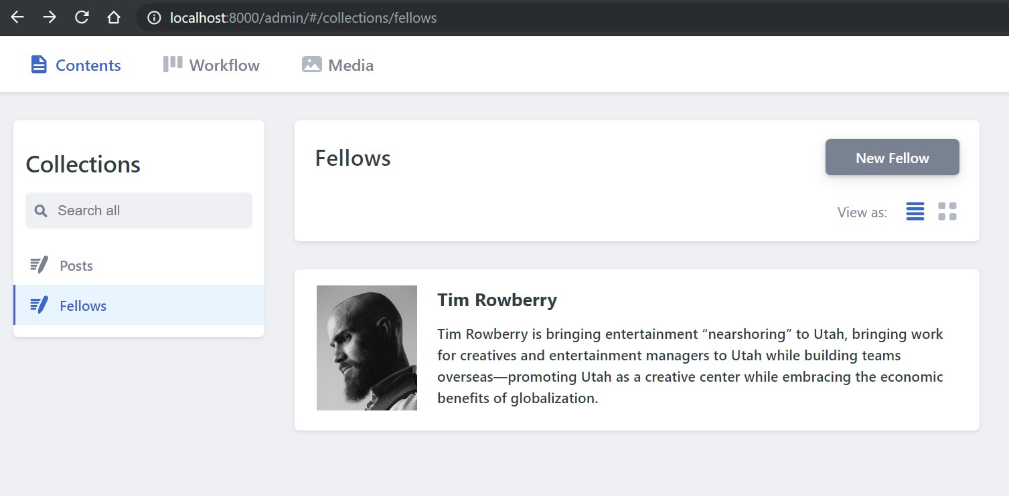Switch to grid view

click(x=947, y=211)
